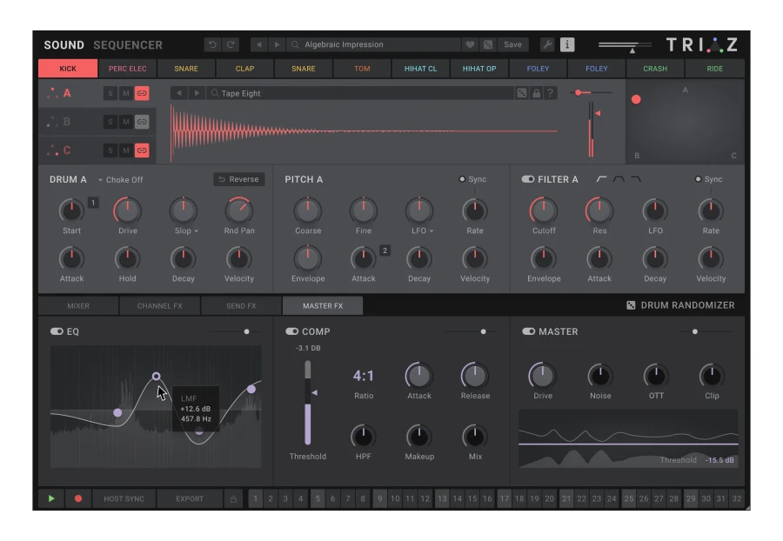Screen dimensions: 783x541
Task: Toggle the EQ power switch
Action: pos(57,331)
